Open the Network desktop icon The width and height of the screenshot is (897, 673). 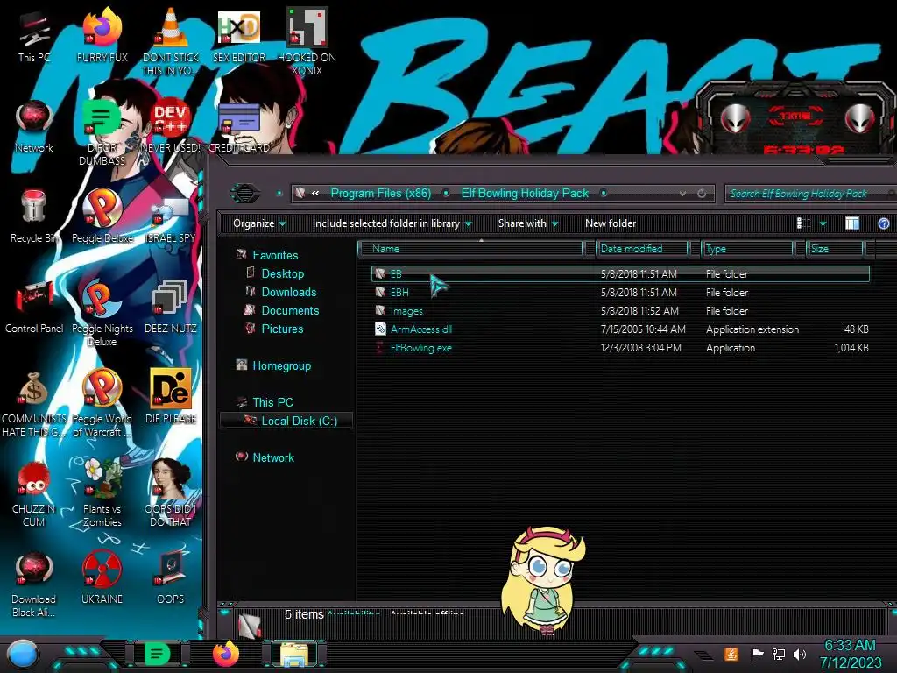[34, 126]
